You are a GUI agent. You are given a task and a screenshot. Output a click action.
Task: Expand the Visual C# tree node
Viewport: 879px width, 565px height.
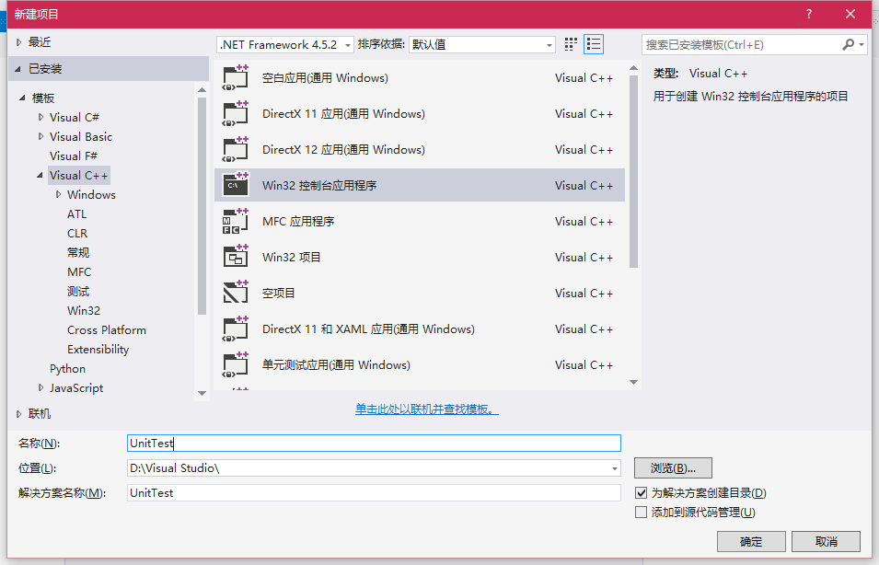pyautogui.click(x=40, y=117)
